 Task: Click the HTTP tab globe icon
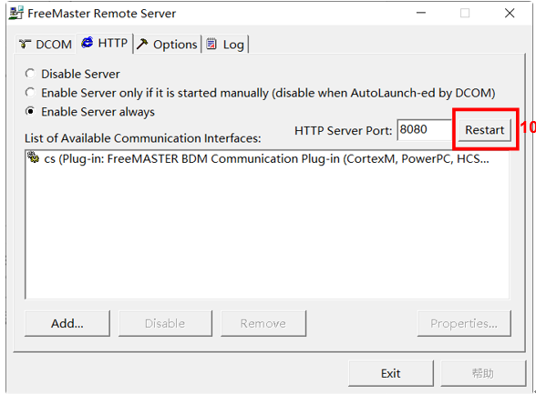pyautogui.click(x=88, y=43)
